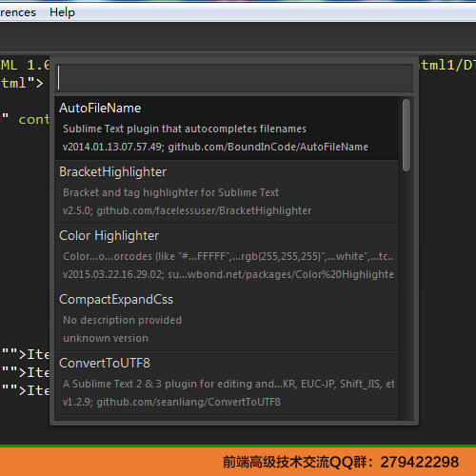Click the 'cont' attribute in editor code
The height and width of the screenshot is (476, 476).
(x=33, y=120)
